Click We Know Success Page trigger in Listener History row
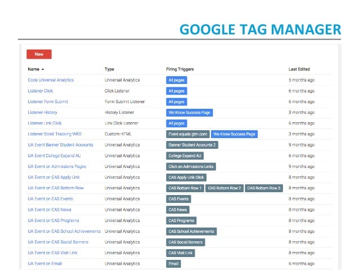The width and height of the screenshot is (359, 270). coord(189,112)
